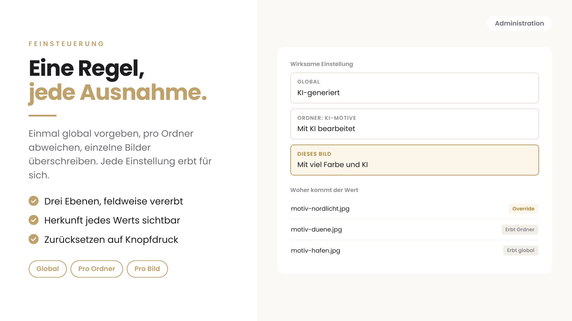572x321 pixels.
Task: Click the highlighted Dieses Bild card
Action: (414, 160)
